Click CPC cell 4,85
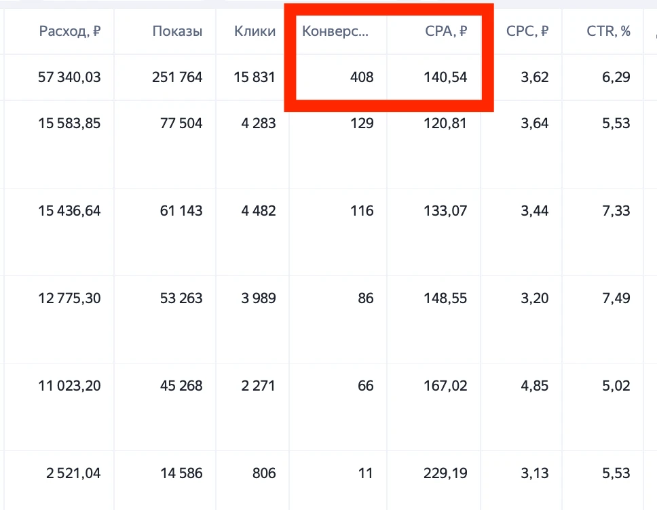Screen dimensions: 657x510 point(535,386)
